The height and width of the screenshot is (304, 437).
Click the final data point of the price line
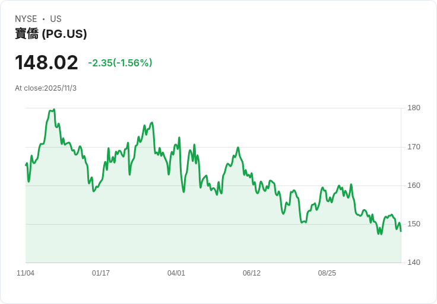click(x=401, y=231)
